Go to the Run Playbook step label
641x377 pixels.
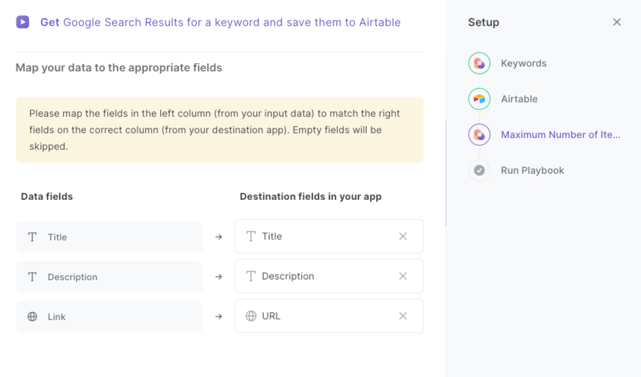(x=532, y=170)
